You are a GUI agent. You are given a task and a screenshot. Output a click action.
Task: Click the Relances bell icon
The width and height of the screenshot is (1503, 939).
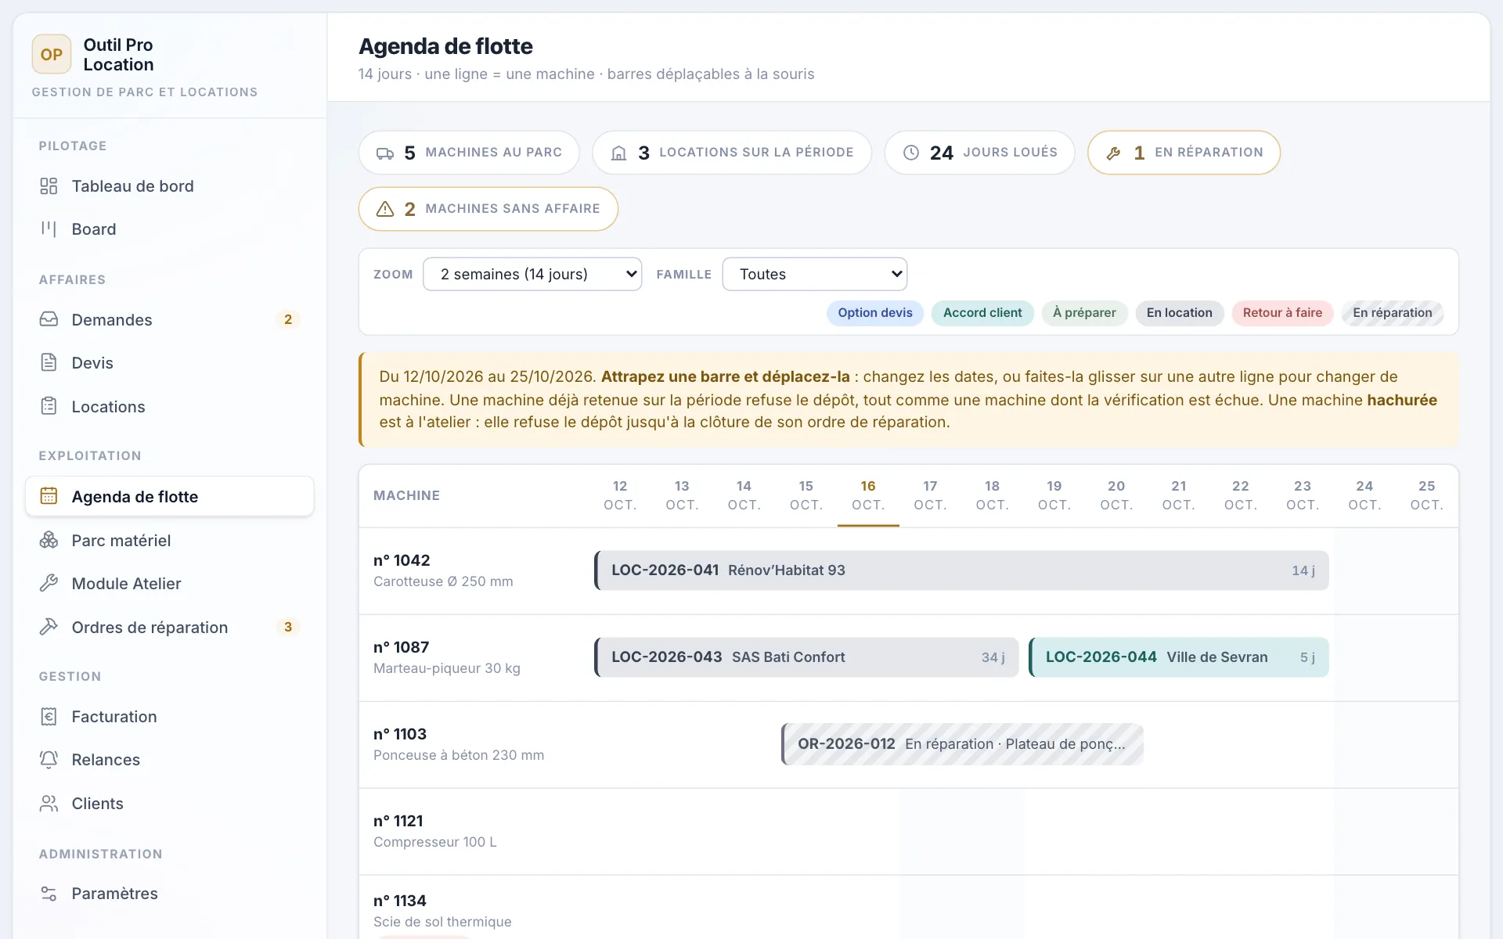point(49,759)
